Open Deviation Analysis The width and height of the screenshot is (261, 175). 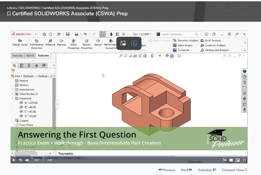[186, 40]
